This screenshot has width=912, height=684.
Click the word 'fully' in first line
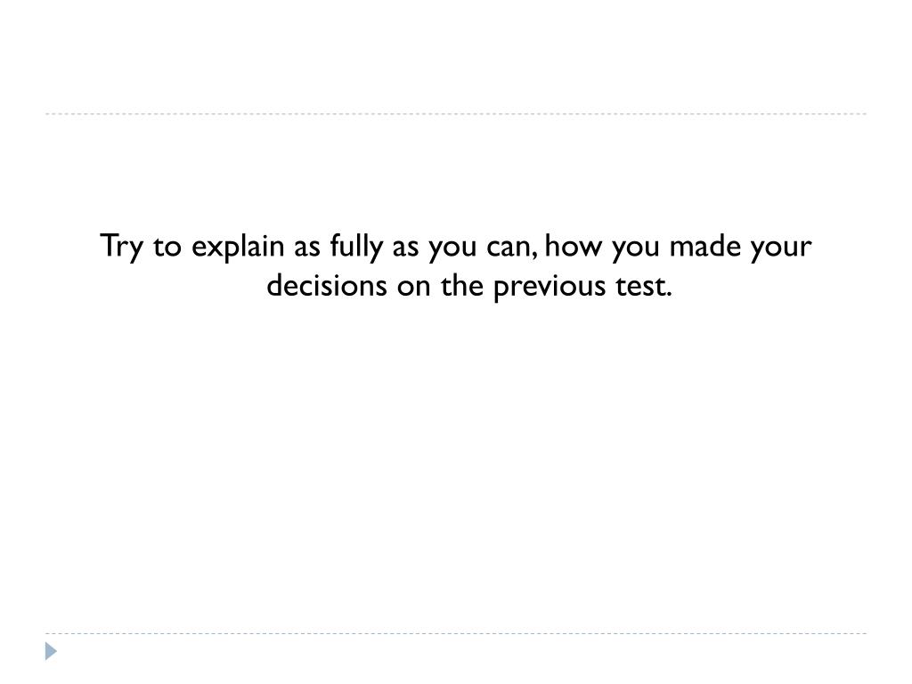356,247
